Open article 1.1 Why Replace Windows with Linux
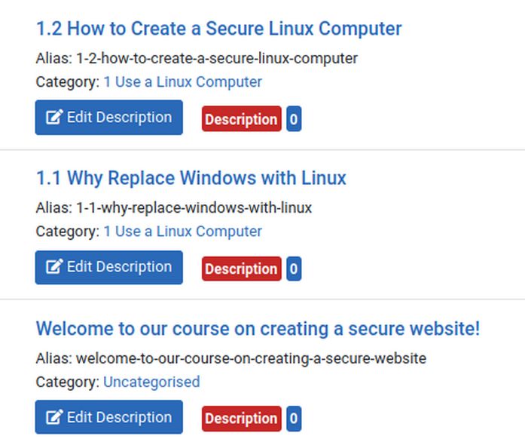Screen dimensions: 525x439 (x=191, y=178)
